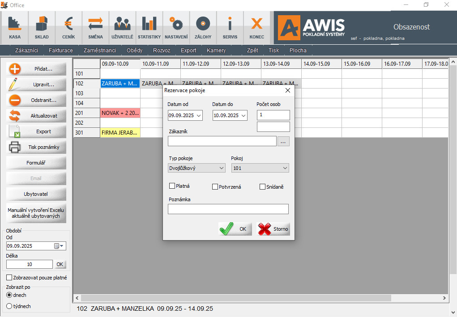Select the NOVAK + 2 reservation cell
The width and height of the screenshot is (457, 317).
120,113
